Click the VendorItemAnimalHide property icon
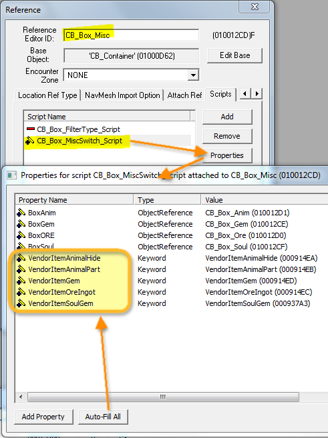 click(21, 258)
